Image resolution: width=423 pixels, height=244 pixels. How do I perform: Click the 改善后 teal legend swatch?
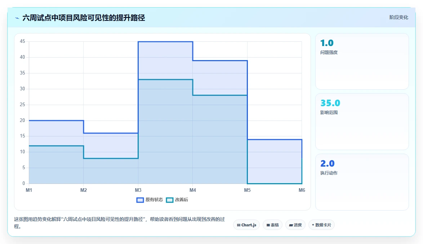[169, 200]
